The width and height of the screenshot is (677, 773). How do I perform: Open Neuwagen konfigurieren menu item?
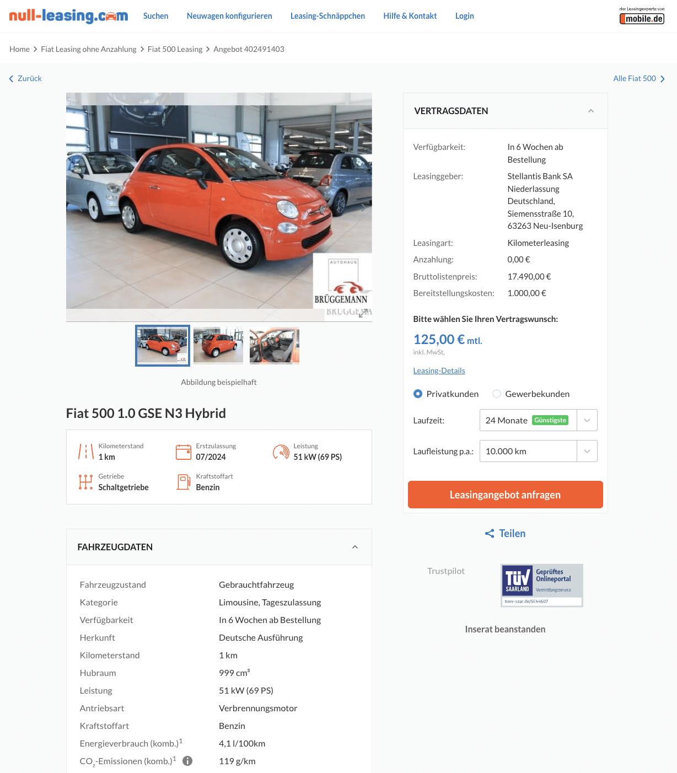229,16
